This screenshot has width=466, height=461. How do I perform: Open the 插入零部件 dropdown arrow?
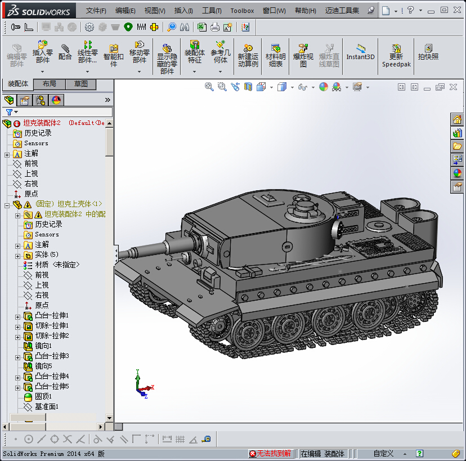43,70
